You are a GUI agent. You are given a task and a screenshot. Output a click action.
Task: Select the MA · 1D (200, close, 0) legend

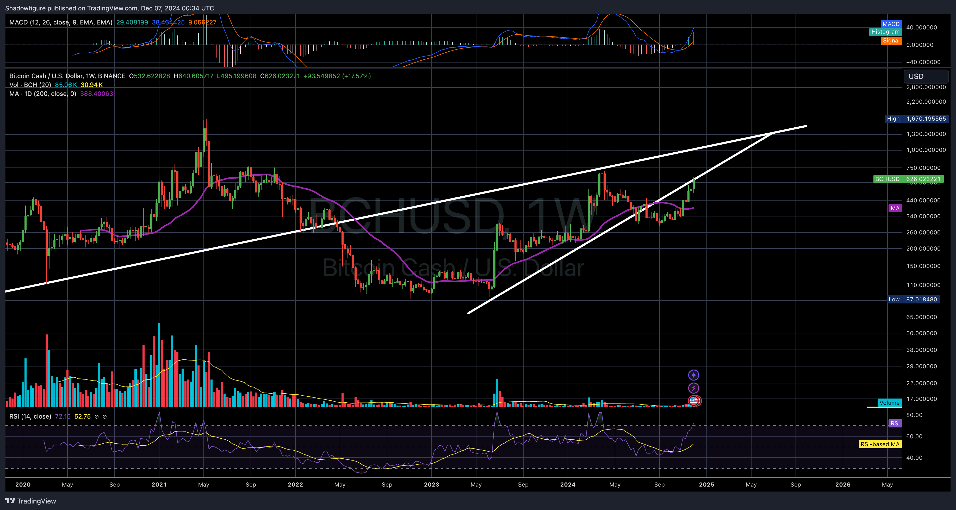pyautogui.click(x=43, y=94)
